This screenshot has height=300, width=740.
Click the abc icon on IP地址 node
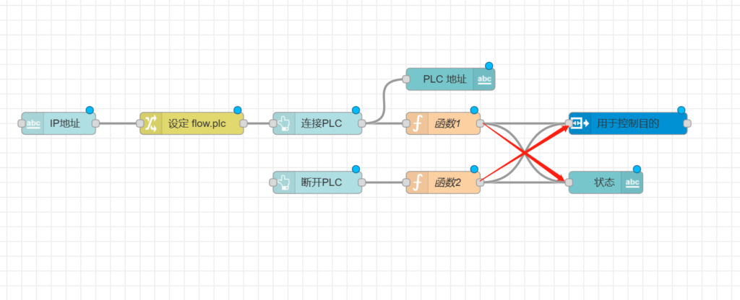pos(33,123)
